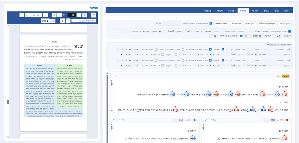Toggle מילה פותחת checkbox in the יעד row
The width and height of the screenshot is (299, 143).
290,31
